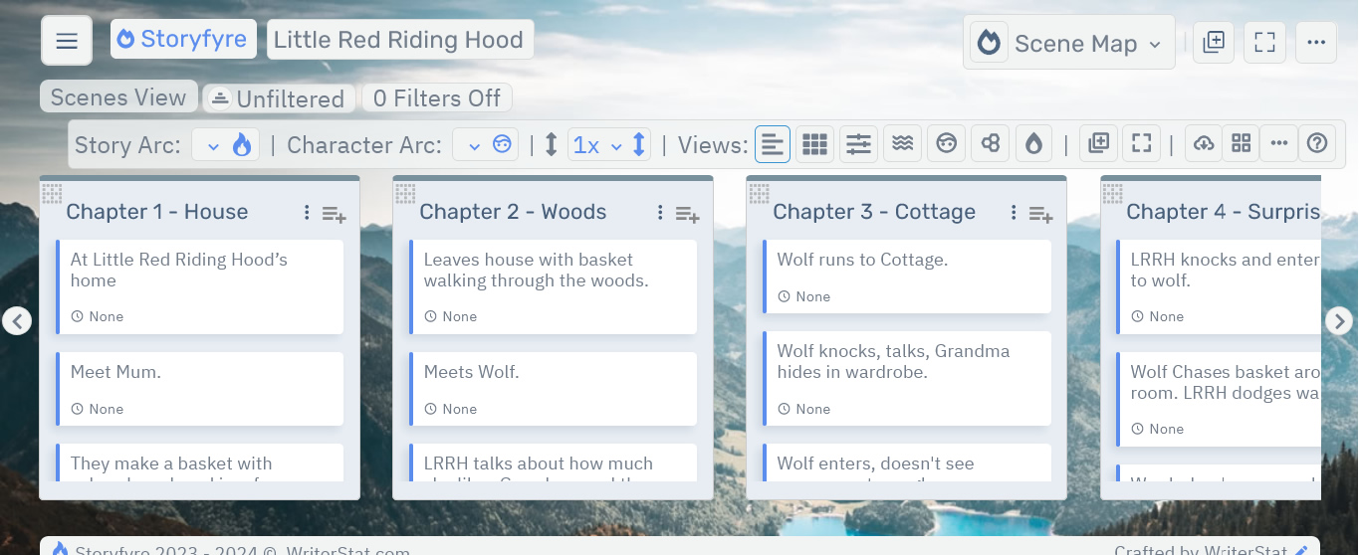Open the Scene Map dropdown
Screen dimensions: 1359x555
tap(1069, 43)
